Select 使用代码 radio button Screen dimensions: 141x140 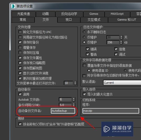(x=125, y=71)
